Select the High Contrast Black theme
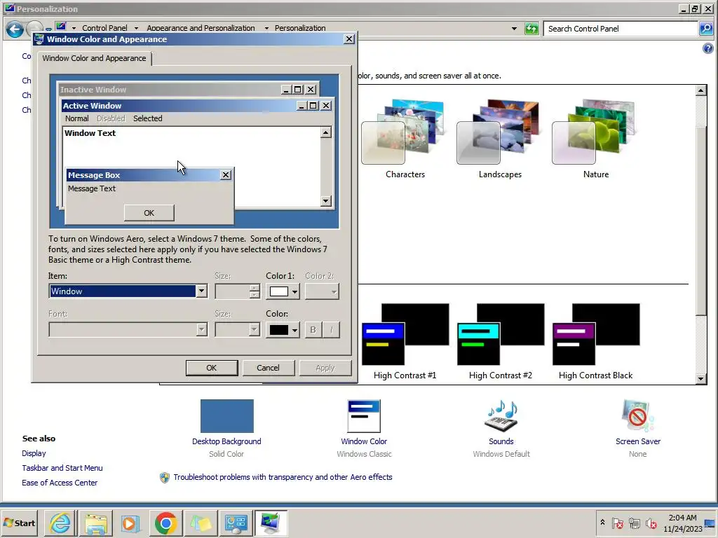This screenshot has width=718, height=538. pyautogui.click(x=596, y=342)
